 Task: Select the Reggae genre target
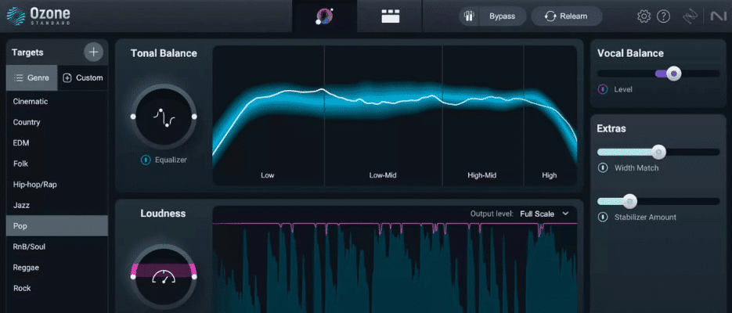[57, 268]
